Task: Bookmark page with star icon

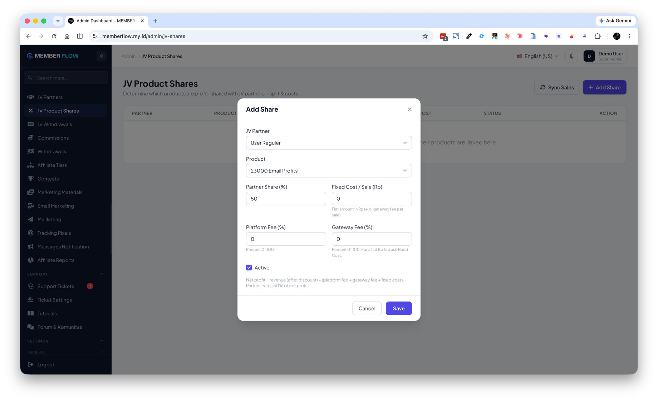Action: (425, 36)
